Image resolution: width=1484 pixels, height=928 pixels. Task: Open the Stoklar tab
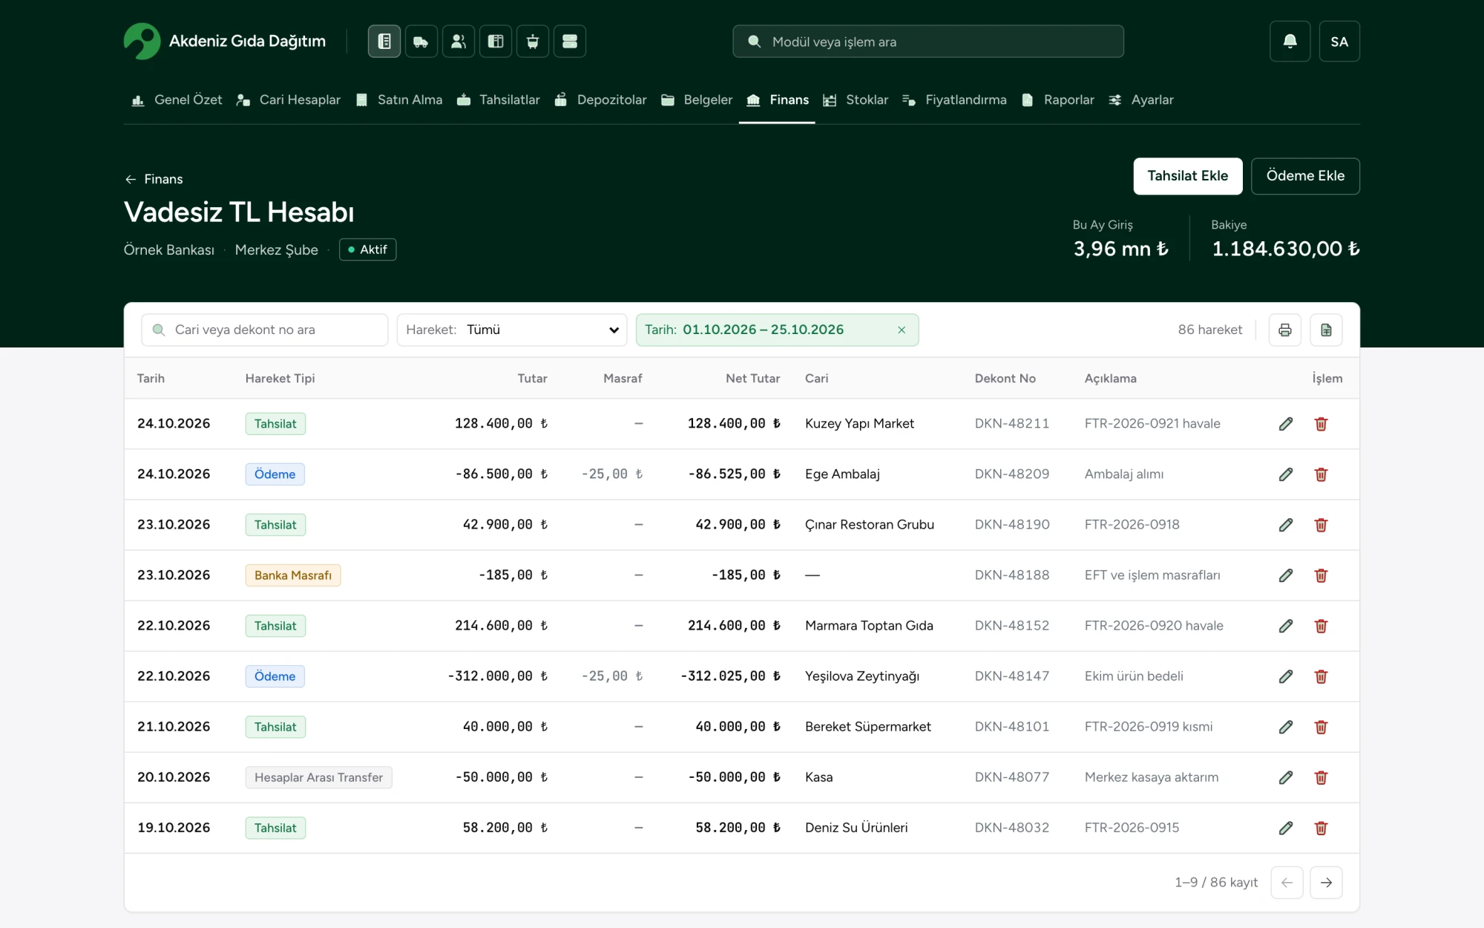tap(856, 100)
